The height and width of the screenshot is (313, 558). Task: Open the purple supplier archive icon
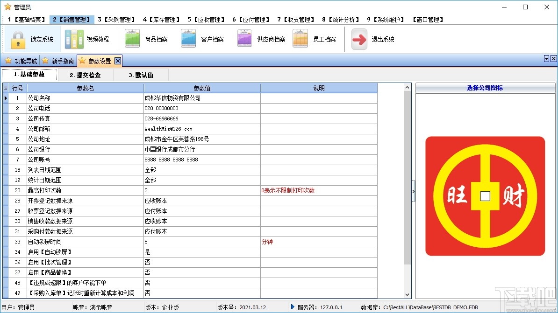[x=244, y=39]
